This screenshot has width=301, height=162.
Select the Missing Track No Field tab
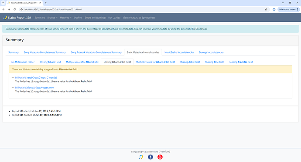pos(241,62)
